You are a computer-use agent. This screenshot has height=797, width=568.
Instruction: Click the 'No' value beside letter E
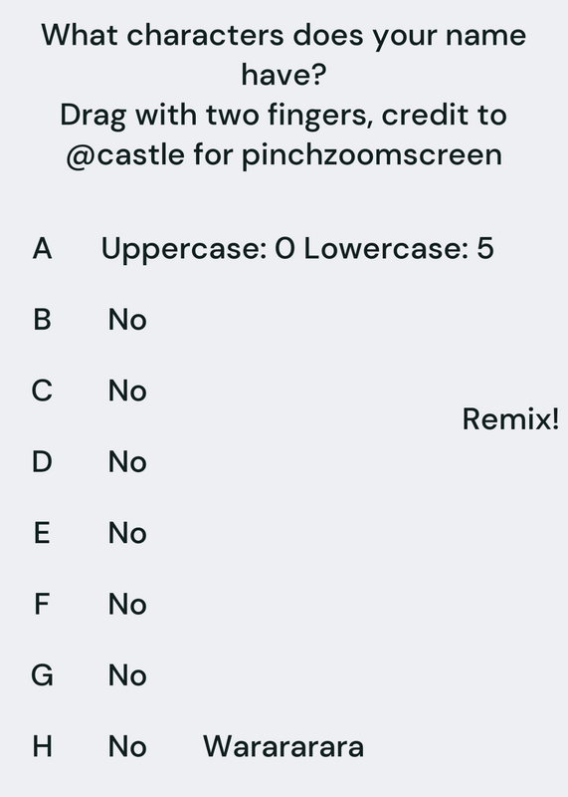[127, 533]
